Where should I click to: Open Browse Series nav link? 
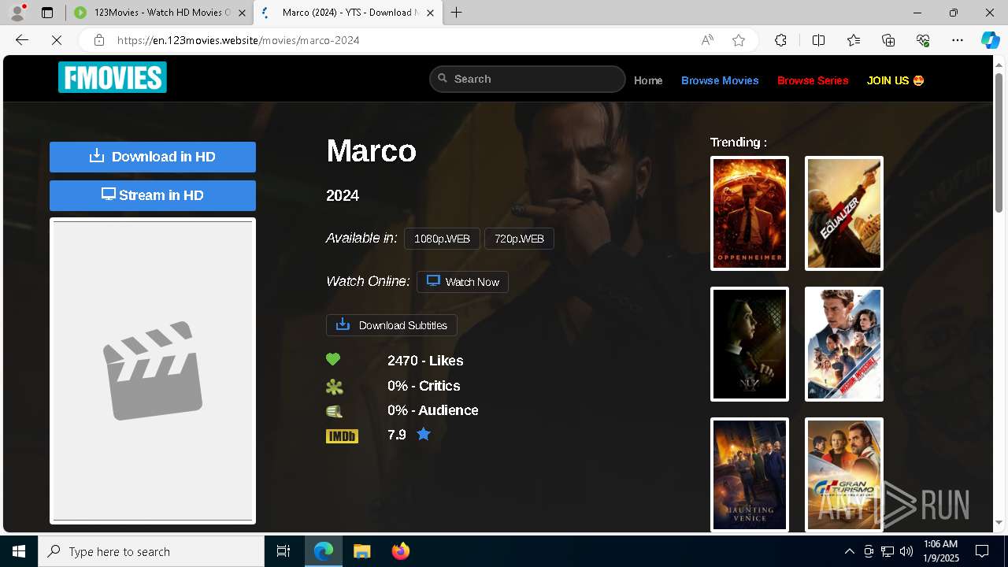(813, 80)
